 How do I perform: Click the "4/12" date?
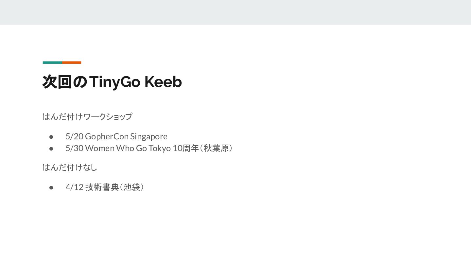[x=74, y=187]
